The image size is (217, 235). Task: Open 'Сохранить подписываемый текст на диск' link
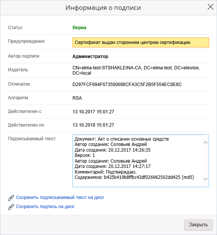(60, 197)
